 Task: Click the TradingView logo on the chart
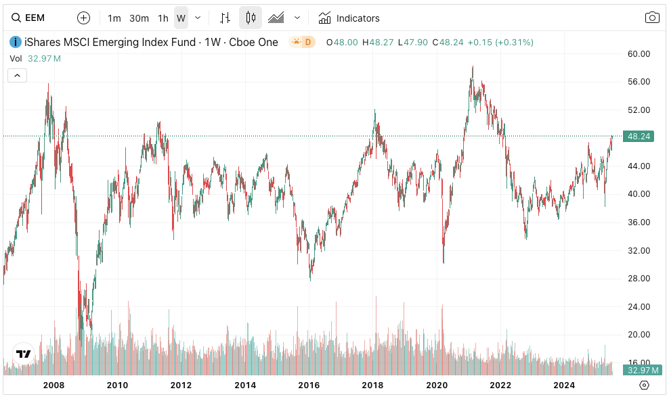23,354
